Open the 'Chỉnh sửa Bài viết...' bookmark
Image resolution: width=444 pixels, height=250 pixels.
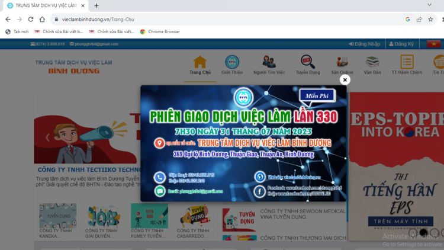tap(111, 32)
